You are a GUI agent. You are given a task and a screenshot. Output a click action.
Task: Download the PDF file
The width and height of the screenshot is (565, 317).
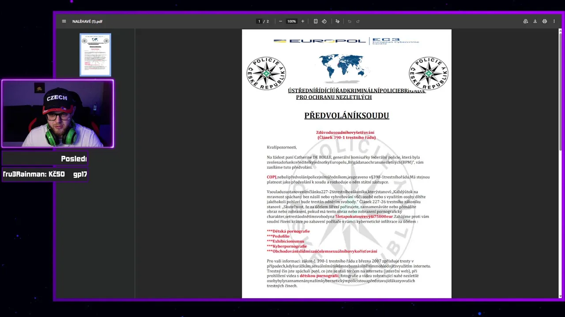(535, 21)
